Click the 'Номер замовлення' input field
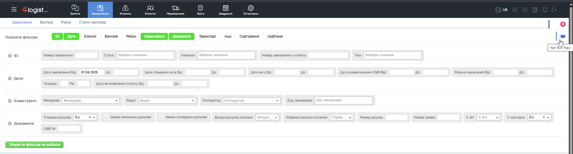Image resolution: width=573 pixels, height=154 pixels. coord(86,55)
